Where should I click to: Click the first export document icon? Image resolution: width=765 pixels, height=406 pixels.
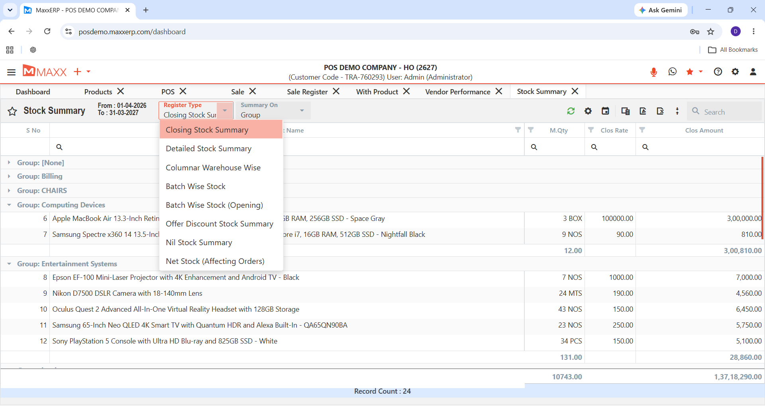coord(643,111)
